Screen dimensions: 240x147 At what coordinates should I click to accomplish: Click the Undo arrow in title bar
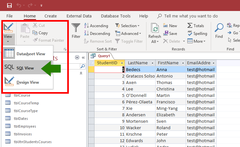(19, 5)
